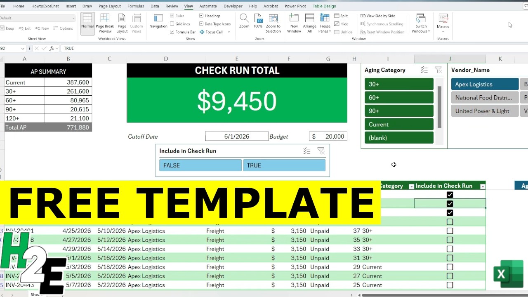This screenshot has width=528, height=297.
Task: Open the Insert tab
Action: (x=71, y=6)
